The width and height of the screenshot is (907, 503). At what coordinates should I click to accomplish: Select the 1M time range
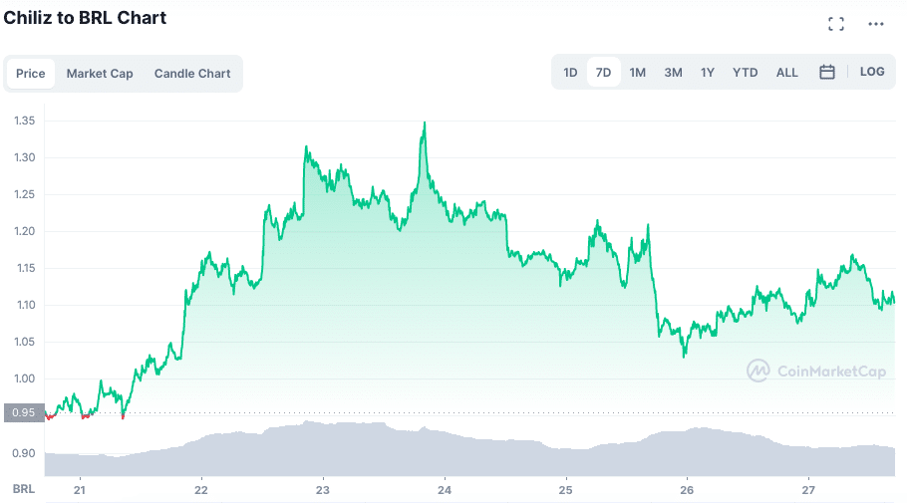coord(638,73)
